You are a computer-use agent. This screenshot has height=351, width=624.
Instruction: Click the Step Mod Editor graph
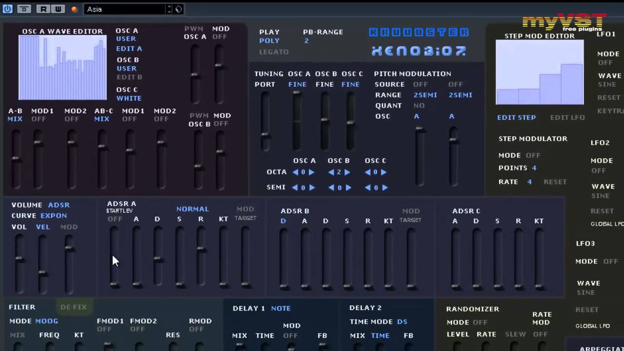click(540, 72)
